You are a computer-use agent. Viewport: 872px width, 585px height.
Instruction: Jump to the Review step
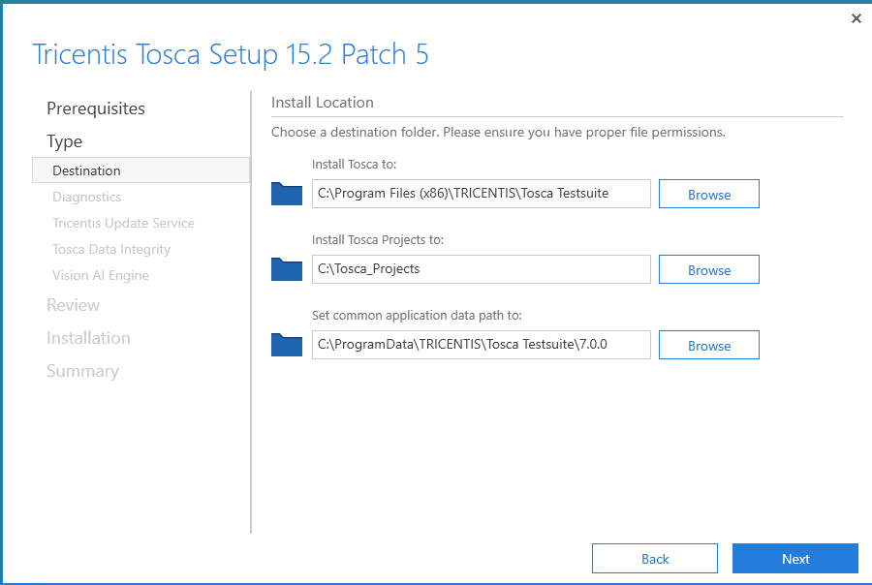pos(74,305)
